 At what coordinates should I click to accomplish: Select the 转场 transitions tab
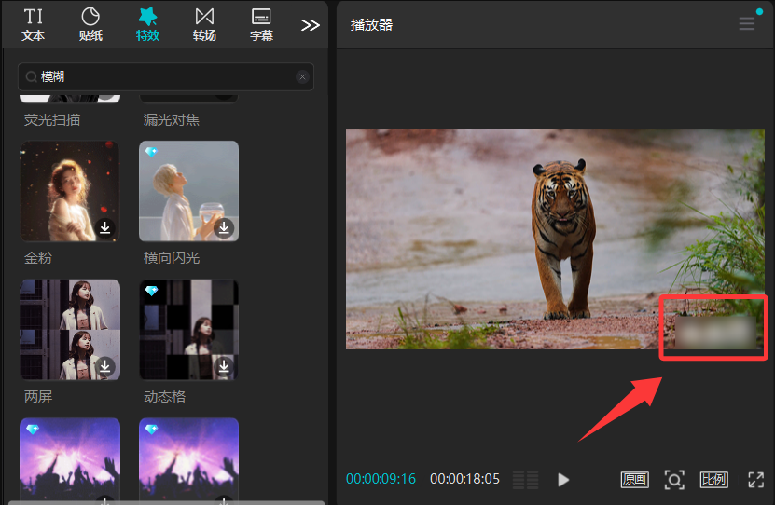pos(204,24)
